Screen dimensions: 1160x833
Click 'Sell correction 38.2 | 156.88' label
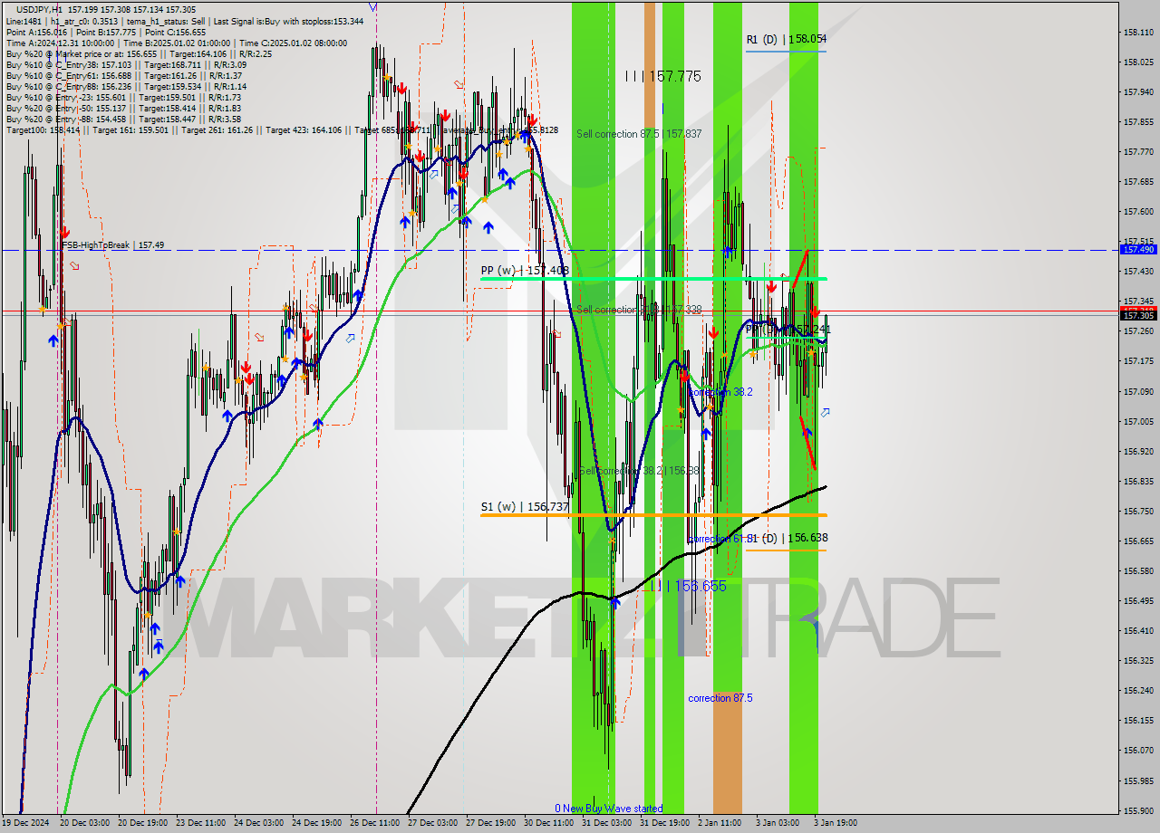point(638,471)
